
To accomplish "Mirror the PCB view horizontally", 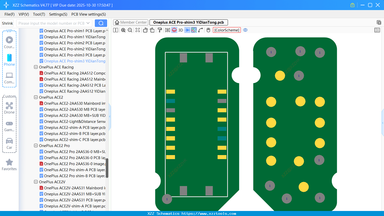I will point(168,30).
